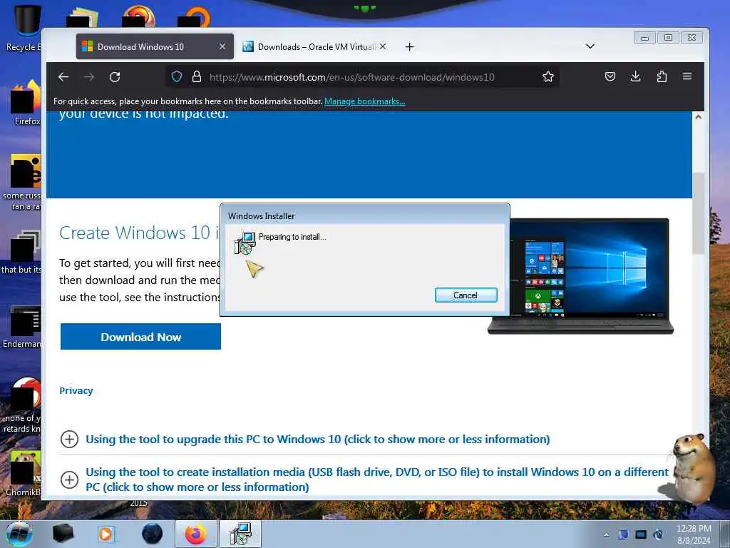Switch to Download Windows 10 tab
Screen dimensions: 730x548
tap(155, 46)
